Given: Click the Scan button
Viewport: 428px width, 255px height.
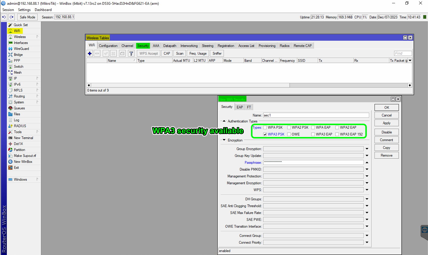Looking at the screenshot, I should click(180, 53).
